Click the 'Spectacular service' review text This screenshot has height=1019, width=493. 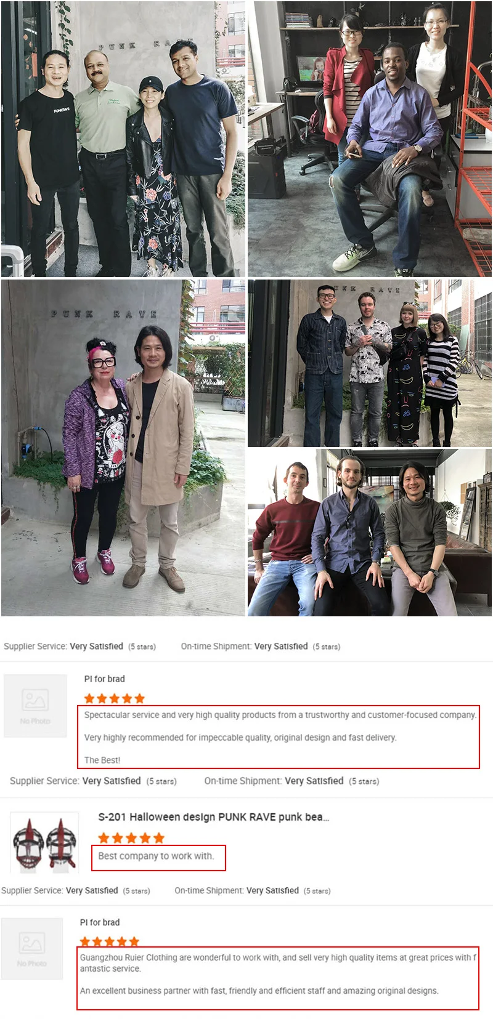point(280,715)
